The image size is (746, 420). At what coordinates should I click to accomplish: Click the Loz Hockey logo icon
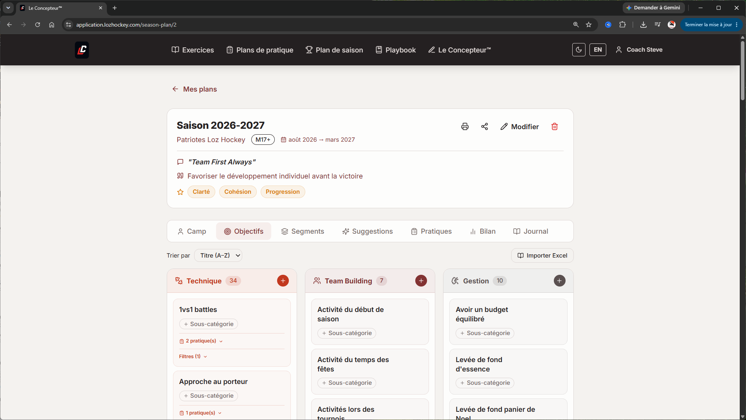pyautogui.click(x=82, y=50)
